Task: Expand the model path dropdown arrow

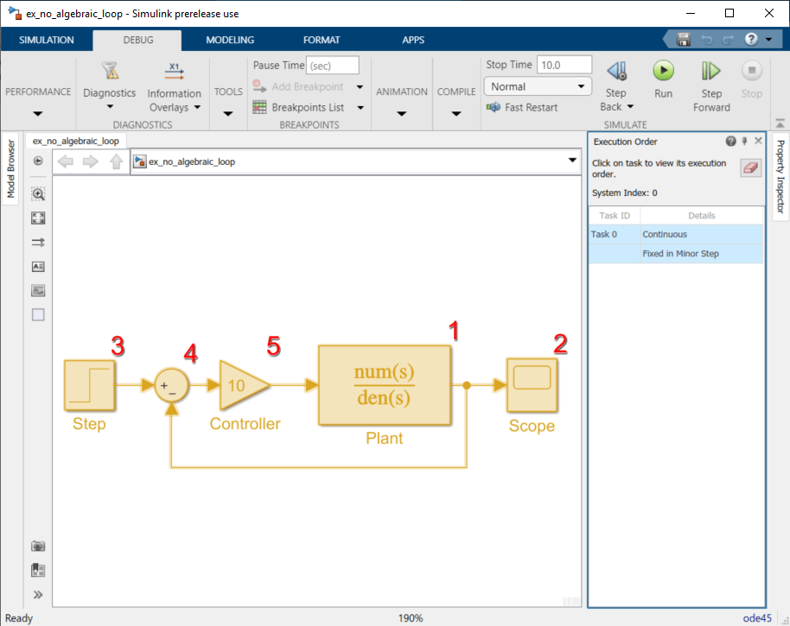Action: click(x=572, y=161)
